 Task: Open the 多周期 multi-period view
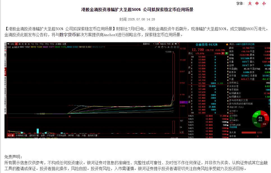(x=58, y=44)
